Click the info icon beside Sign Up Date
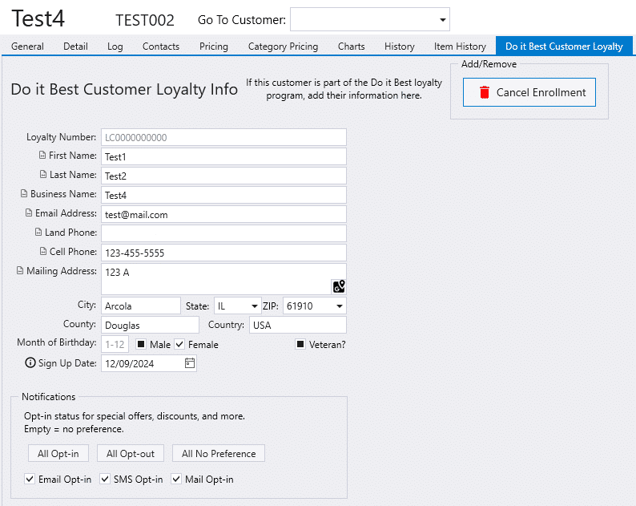636x506 pixels. (x=30, y=362)
